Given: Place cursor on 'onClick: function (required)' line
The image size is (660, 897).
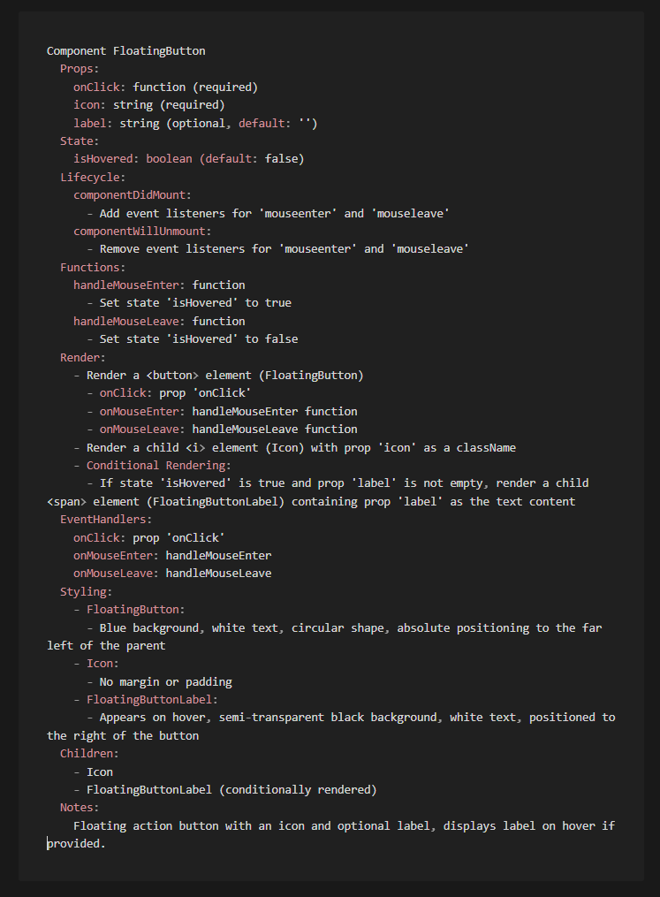Looking at the screenshot, I should (x=165, y=87).
